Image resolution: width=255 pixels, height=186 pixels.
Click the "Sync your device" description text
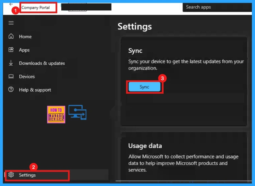186,65
